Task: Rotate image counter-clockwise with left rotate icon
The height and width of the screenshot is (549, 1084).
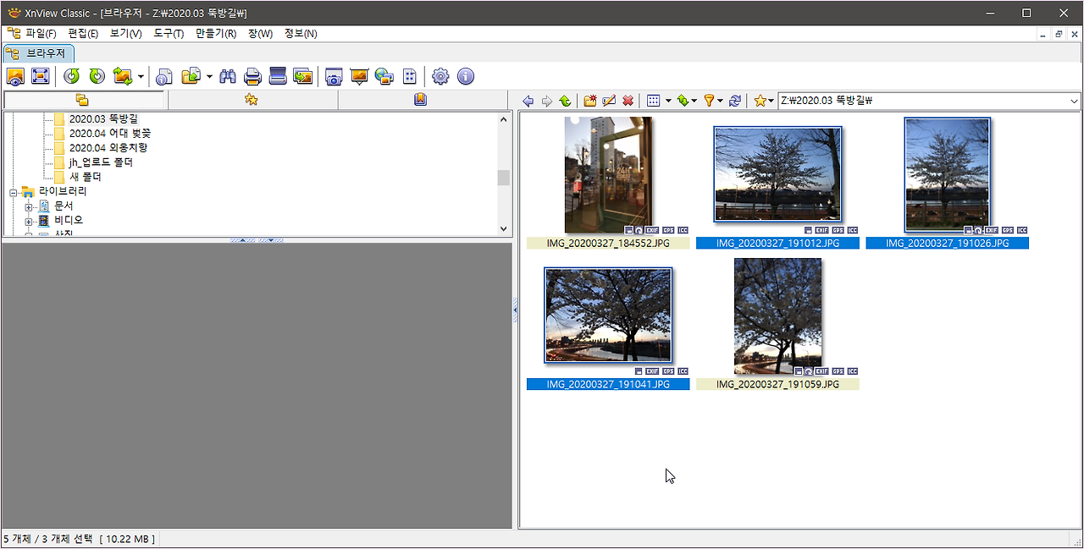Action: [x=72, y=76]
